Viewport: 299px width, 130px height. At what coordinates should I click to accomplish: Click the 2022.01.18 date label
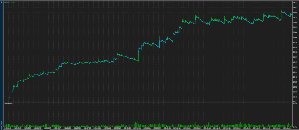[107, 128]
